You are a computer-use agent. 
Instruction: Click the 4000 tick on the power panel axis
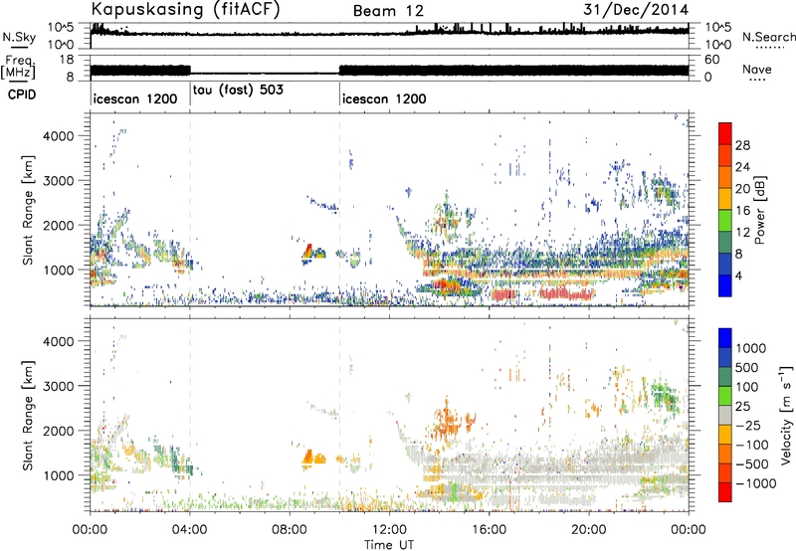[59, 136]
